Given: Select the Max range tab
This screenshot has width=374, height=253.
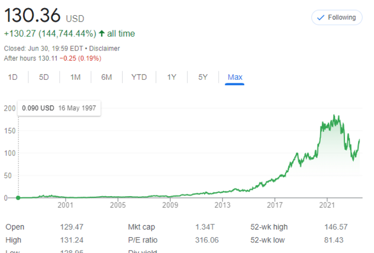Looking at the screenshot, I should [x=235, y=77].
